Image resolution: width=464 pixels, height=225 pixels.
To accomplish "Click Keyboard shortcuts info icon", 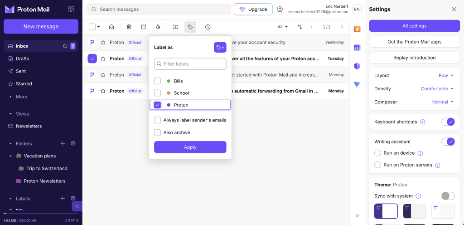I will (423, 122).
